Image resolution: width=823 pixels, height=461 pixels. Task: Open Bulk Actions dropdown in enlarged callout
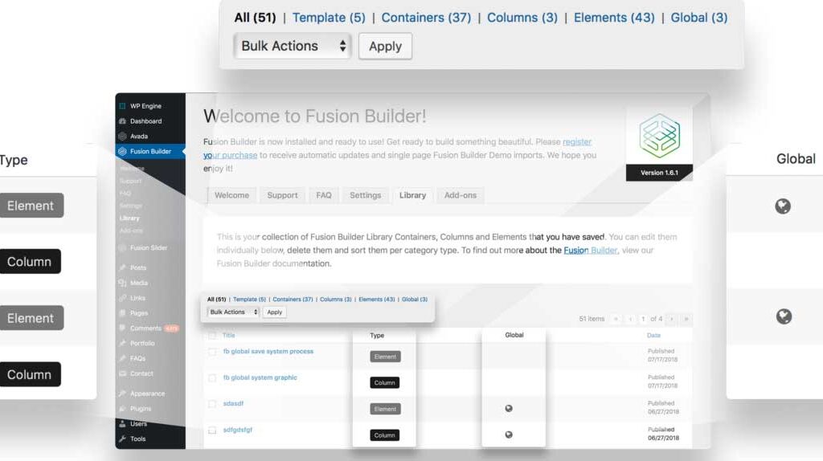[293, 46]
